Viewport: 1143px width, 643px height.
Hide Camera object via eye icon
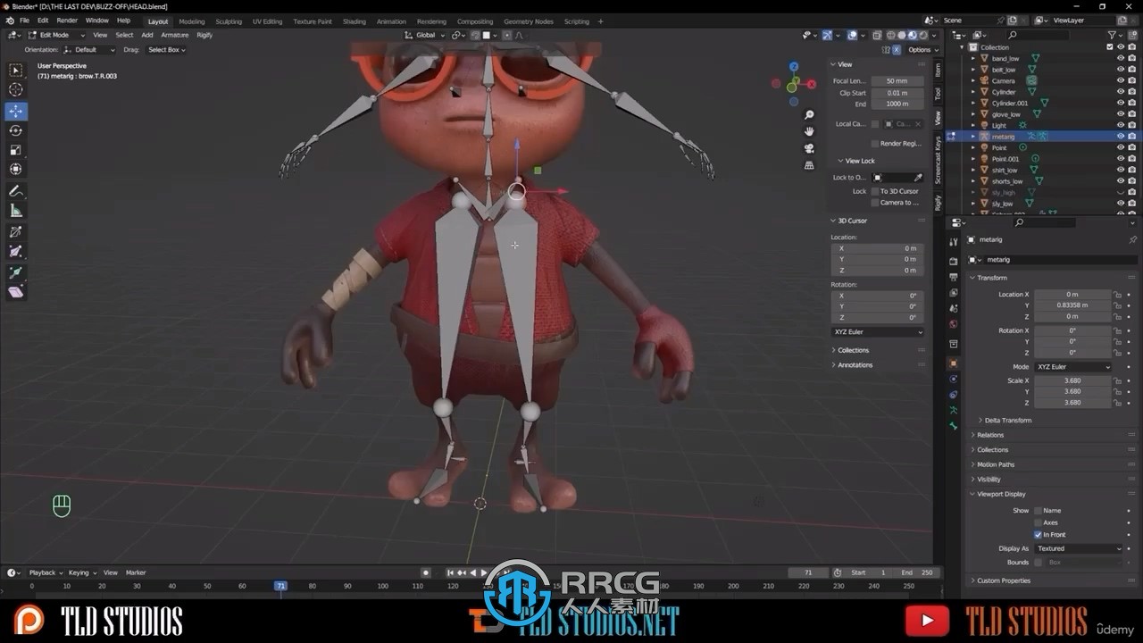(1121, 80)
